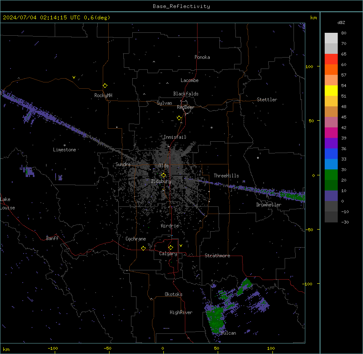Select the asterisk marker above Limestone label
Image resolution: width=363 pixels, height=354 pixels.
[64, 145]
